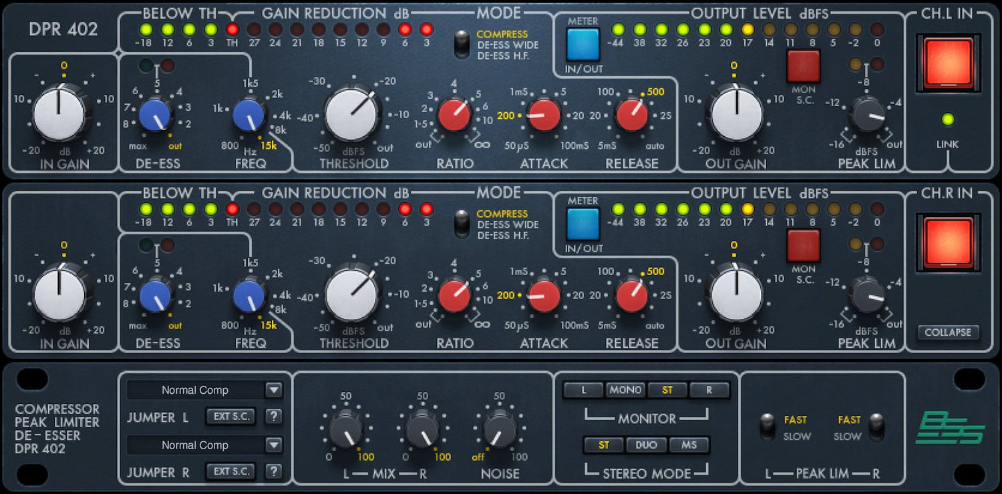Screen dimensions: 1002x494
Task: Collapse the panel using the COLLAPSE button
Action: (948, 332)
